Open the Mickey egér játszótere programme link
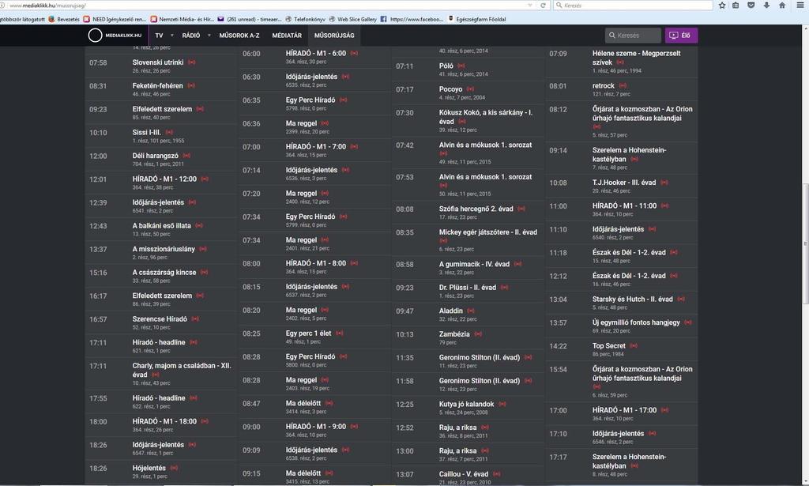Viewport: 809px width, 486px height. pyautogui.click(x=487, y=232)
